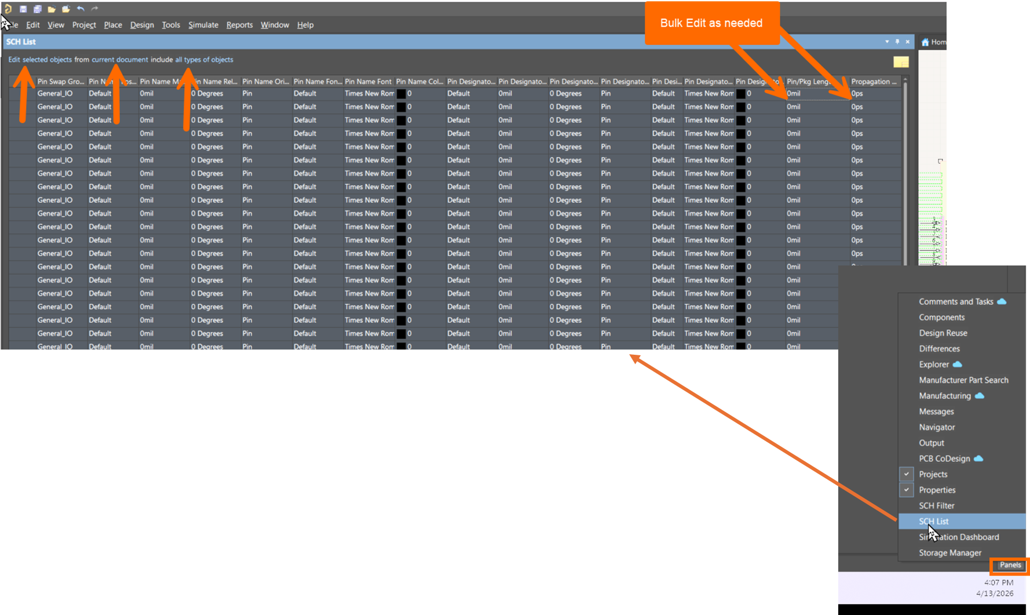Viewport: 1030px width, 615px height.
Task: Click the first-row 'Times New Rom' Pin Name Font cell
Action: (x=368, y=93)
